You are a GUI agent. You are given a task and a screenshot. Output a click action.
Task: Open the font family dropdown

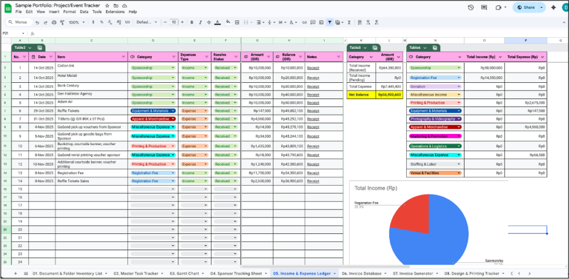click(x=146, y=22)
